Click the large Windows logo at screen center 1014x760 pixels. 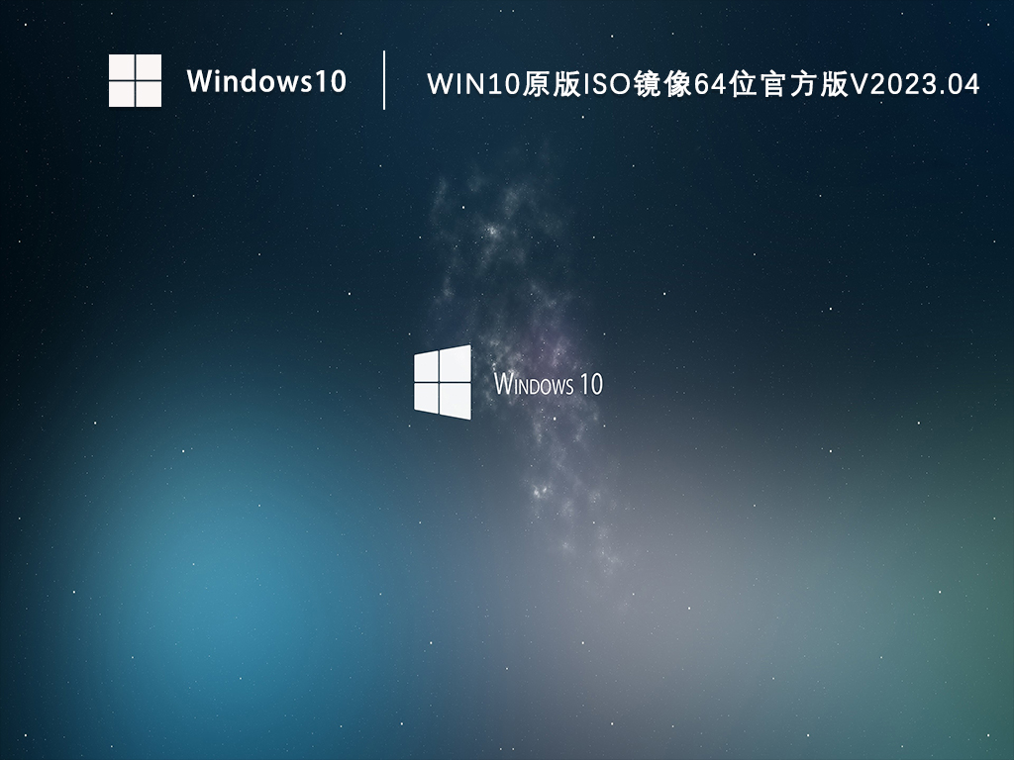point(443,382)
